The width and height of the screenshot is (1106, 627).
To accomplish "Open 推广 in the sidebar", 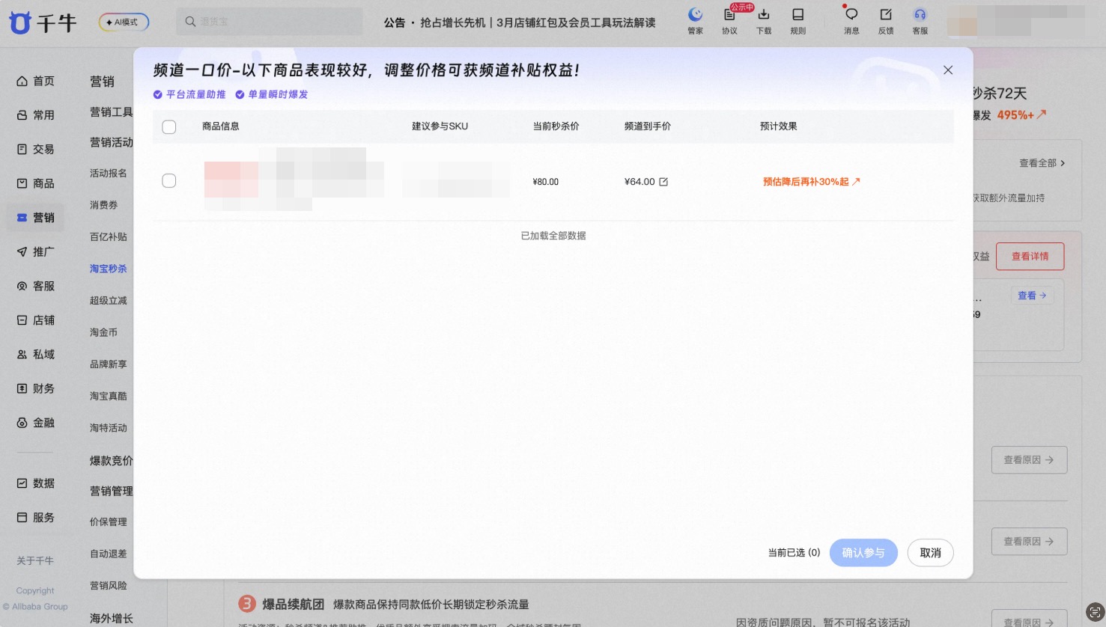I will (36, 251).
